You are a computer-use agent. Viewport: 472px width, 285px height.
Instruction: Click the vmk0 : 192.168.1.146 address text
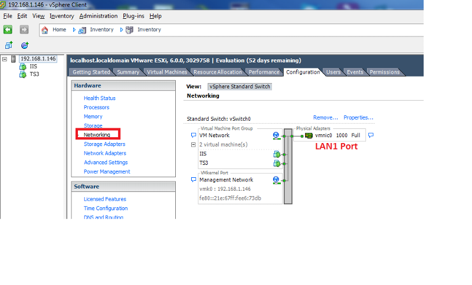click(225, 189)
